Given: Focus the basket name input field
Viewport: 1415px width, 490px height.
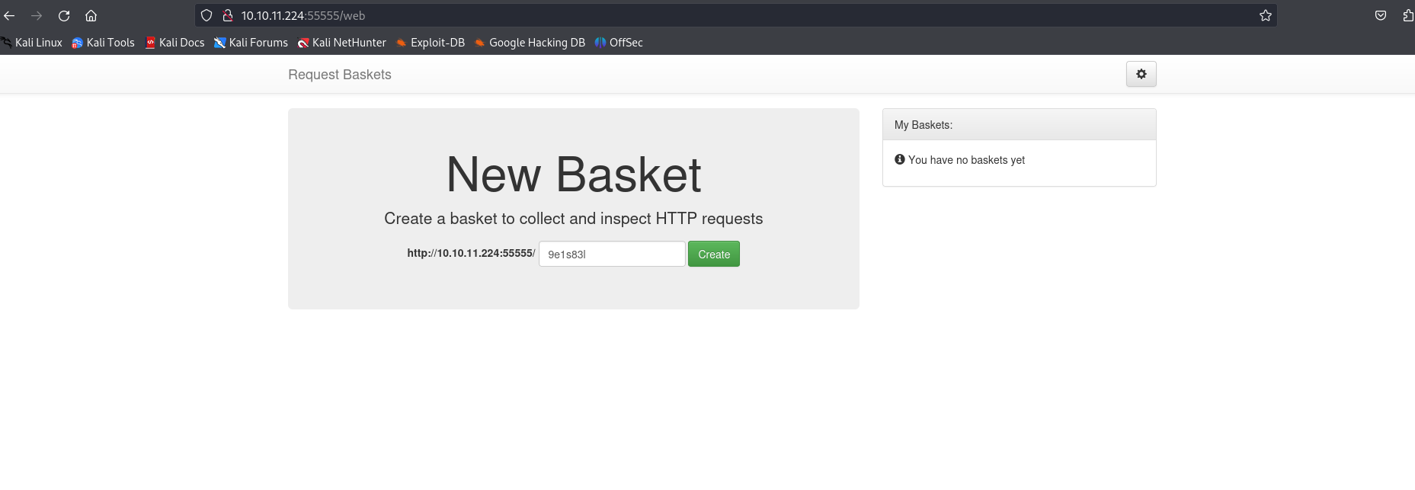Looking at the screenshot, I should pyautogui.click(x=612, y=254).
